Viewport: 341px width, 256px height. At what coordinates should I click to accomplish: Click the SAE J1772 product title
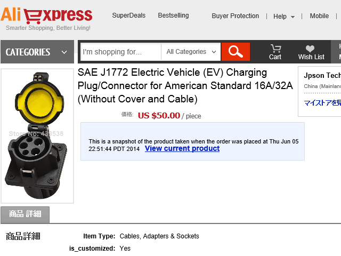click(x=185, y=85)
